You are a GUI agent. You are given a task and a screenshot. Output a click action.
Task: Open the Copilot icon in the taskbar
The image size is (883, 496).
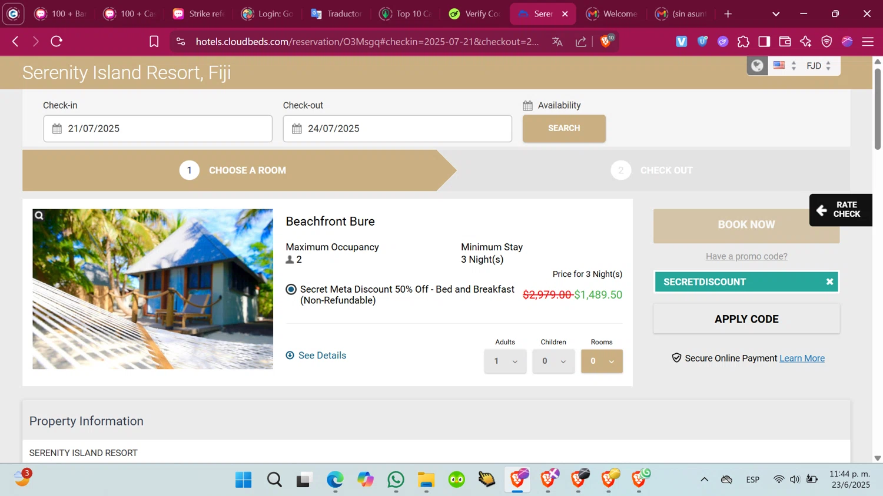point(366,480)
